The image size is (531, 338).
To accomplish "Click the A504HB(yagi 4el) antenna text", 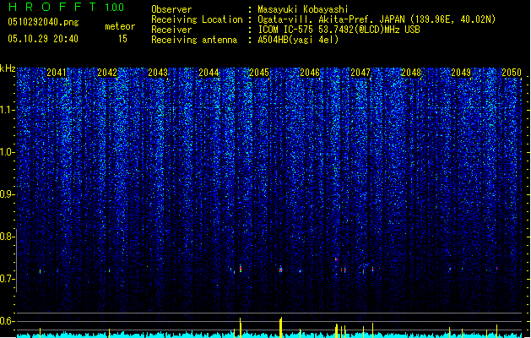I will coord(298,40).
